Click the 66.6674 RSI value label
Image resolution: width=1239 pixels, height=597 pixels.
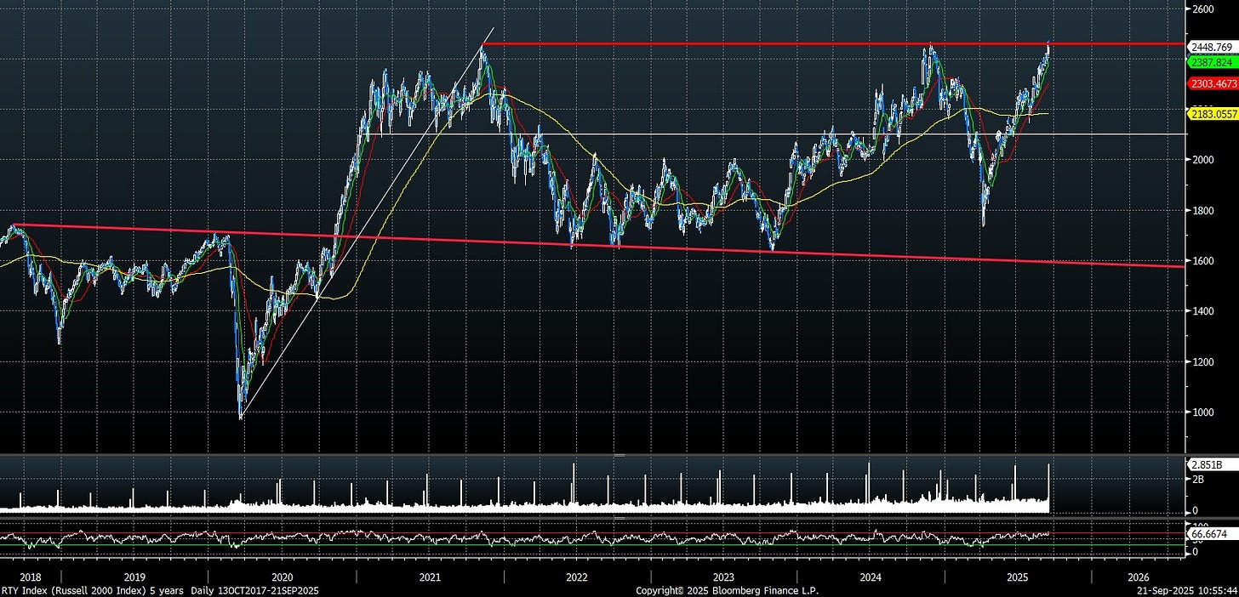1212,532
